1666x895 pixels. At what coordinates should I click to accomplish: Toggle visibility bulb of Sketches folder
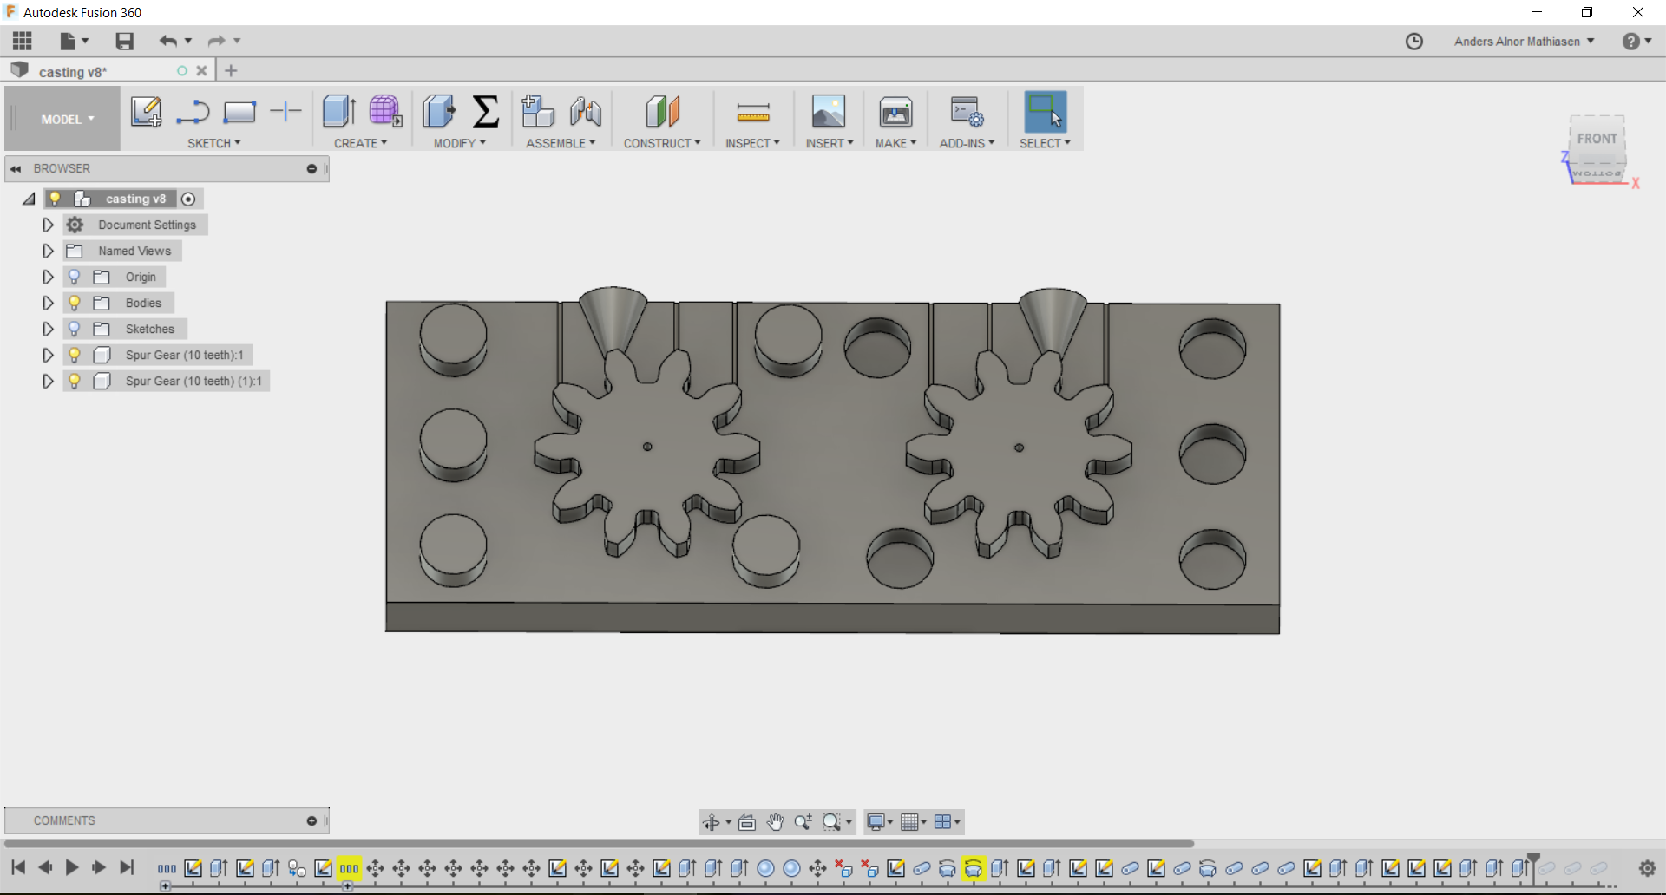(x=74, y=329)
